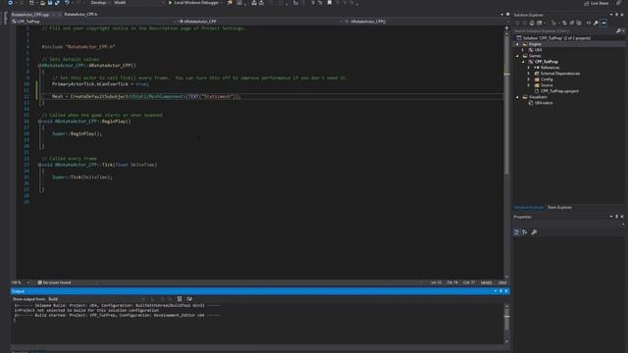Click the Solution Explorer home icon

[532, 24]
